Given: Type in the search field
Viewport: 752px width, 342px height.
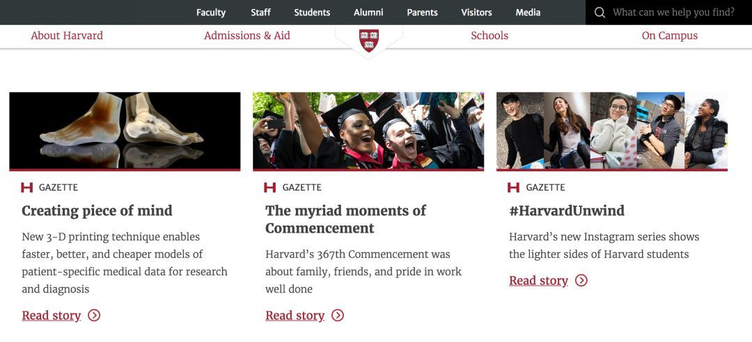Looking at the screenshot, I should tap(673, 13).
